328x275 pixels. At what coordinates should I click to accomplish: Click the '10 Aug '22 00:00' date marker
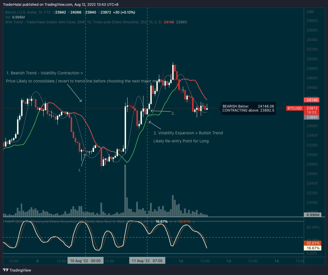coord(85,261)
